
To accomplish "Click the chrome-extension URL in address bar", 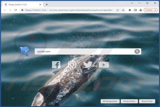I will (x=81, y=10).
